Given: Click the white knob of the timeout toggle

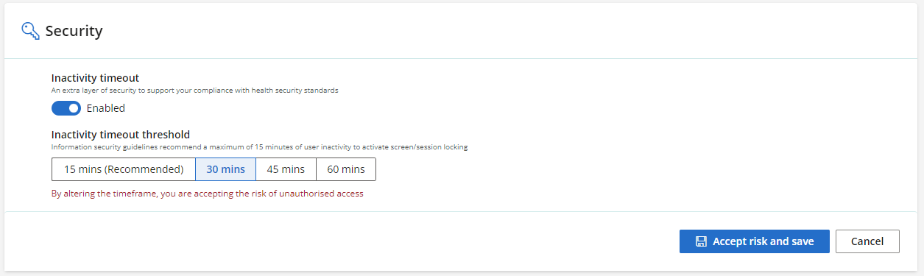Looking at the screenshot, I should point(73,108).
